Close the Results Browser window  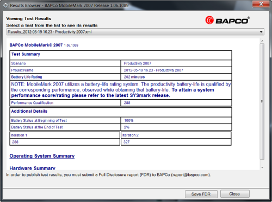(x=261, y=4)
